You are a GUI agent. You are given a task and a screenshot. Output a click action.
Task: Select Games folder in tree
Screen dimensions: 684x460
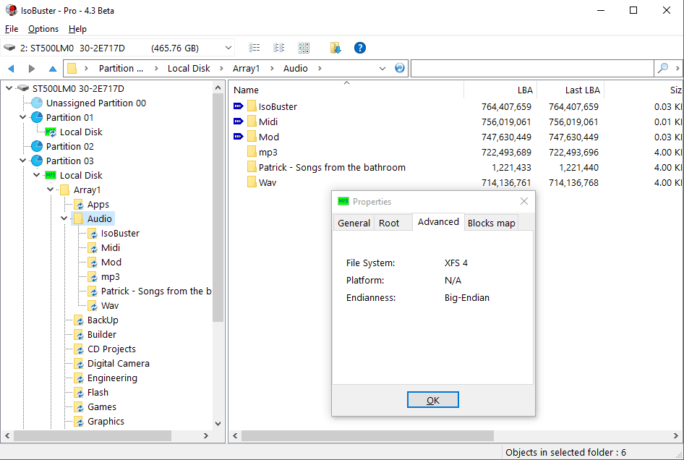[x=102, y=406]
